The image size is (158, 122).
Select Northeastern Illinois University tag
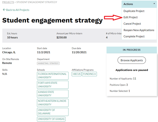tap(53, 103)
